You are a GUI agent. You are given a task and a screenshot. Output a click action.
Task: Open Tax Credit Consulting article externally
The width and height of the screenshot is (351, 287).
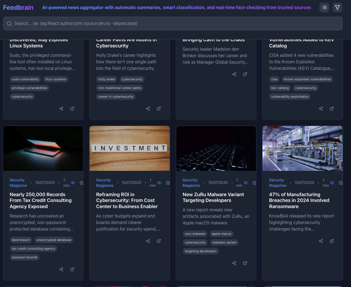tap(72, 269)
